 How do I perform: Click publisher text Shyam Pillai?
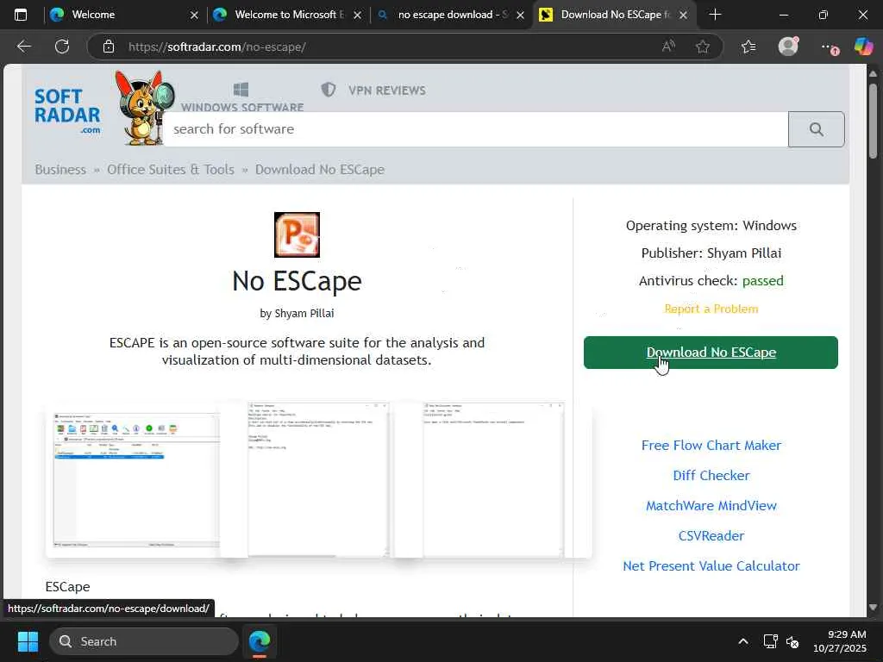tap(743, 253)
